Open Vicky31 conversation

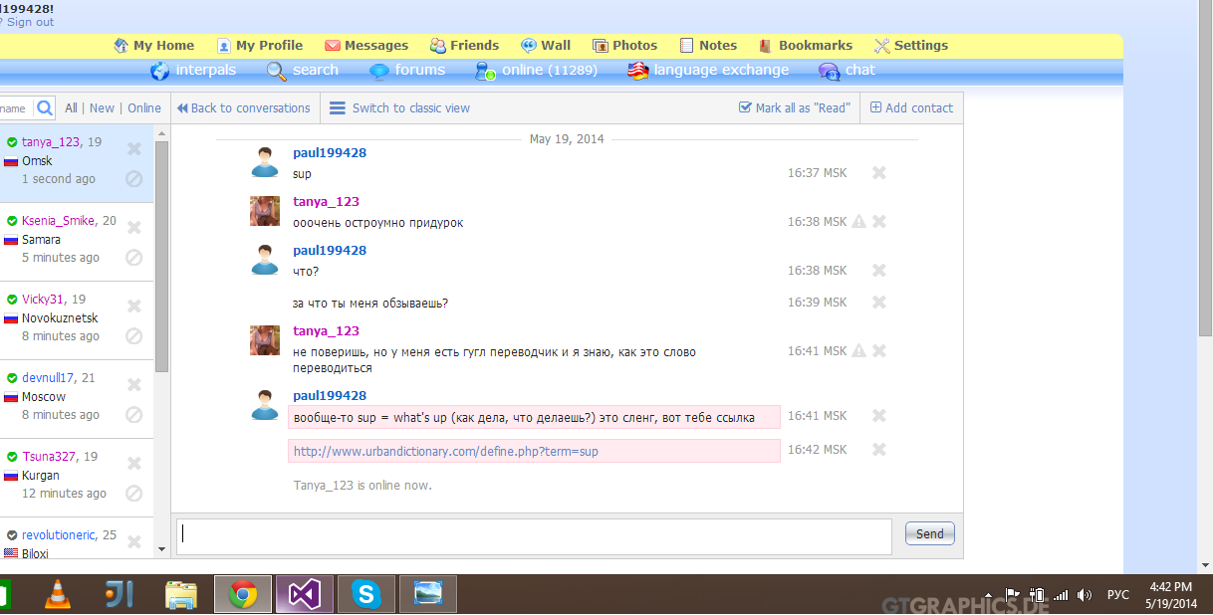77,320
